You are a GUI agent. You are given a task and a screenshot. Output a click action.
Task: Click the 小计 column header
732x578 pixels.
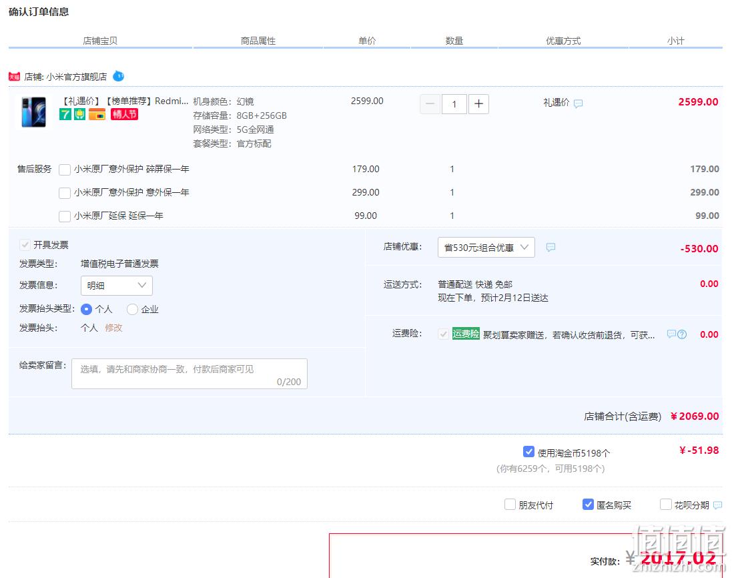[x=675, y=41]
